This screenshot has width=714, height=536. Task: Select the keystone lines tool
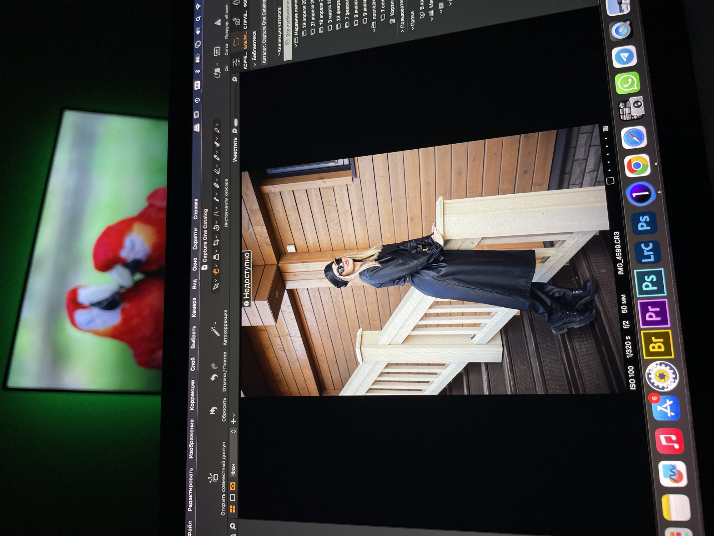[216, 213]
